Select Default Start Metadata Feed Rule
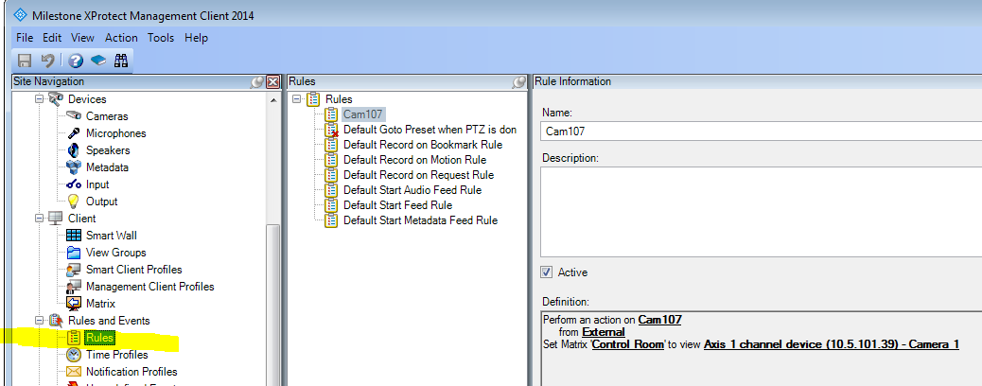This screenshot has width=982, height=386. [x=420, y=219]
